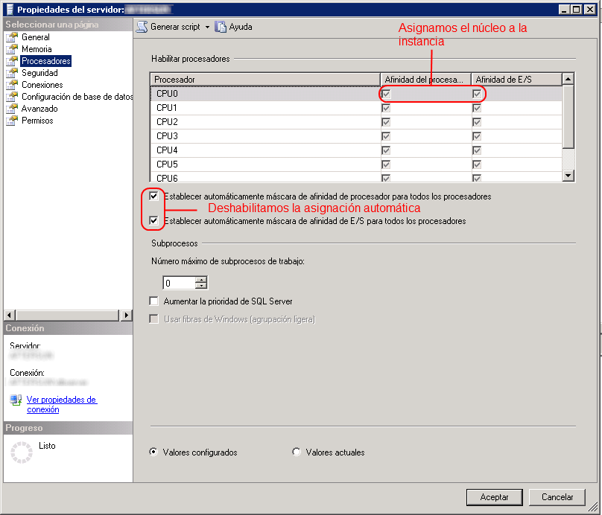Click the Aceptar button

[494, 497]
